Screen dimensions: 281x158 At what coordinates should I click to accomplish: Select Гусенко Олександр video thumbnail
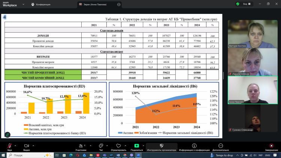pyautogui.click(x=253, y=118)
